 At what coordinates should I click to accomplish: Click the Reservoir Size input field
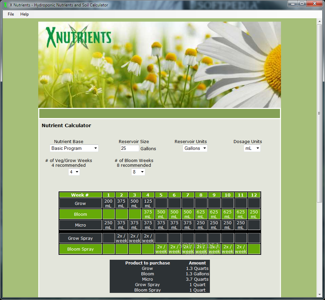click(x=130, y=148)
